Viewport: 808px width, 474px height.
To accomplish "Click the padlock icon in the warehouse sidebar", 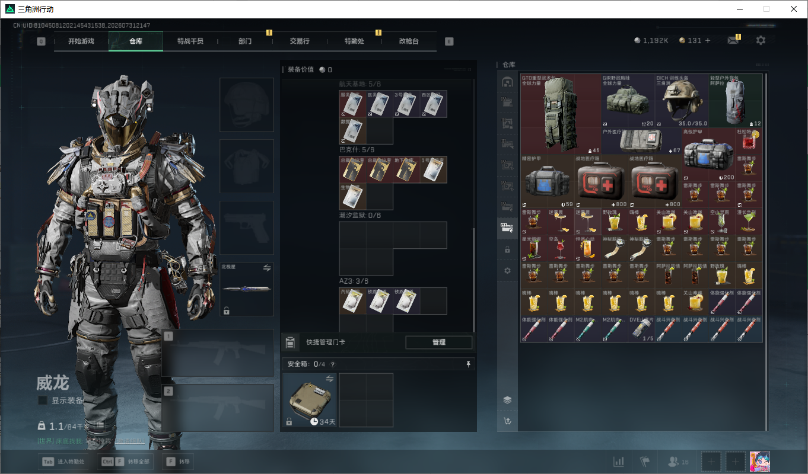I will pyautogui.click(x=507, y=250).
